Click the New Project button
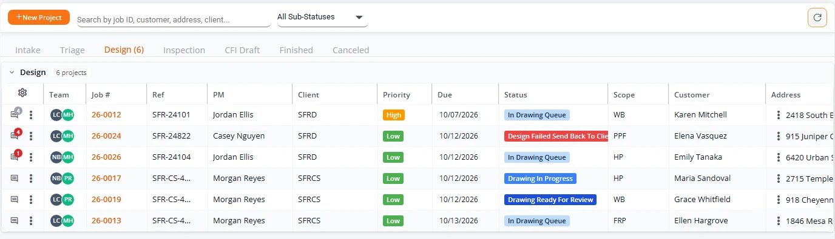 [39, 18]
